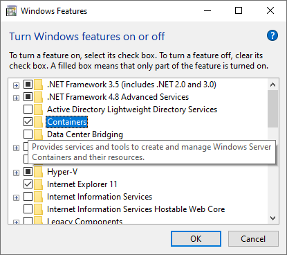Select Internet Information Services item label
Viewport: 287px width, 255px height.
tap(100, 197)
